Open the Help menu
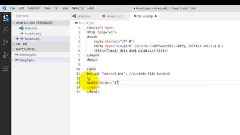240x135 pixels. point(91,8)
